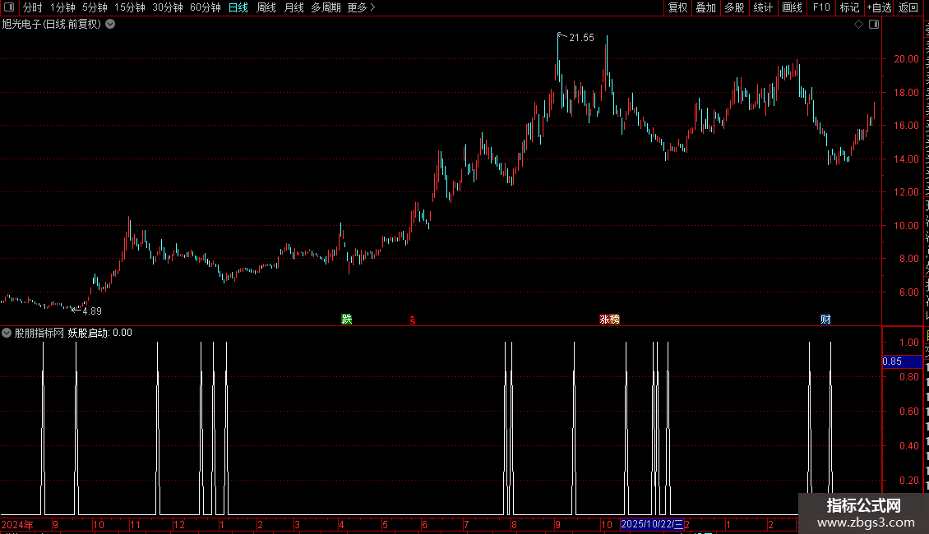Click 返回 to go back
The image size is (929, 534).
pyautogui.click(x=908, y=7)
